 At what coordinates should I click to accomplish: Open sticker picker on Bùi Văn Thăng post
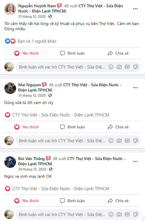coord(135,214)
